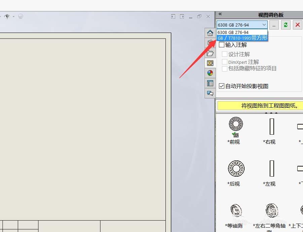The image size is (303, 232).
Task: Enable the 输入注解 checkbox
Action: (222, 45)
